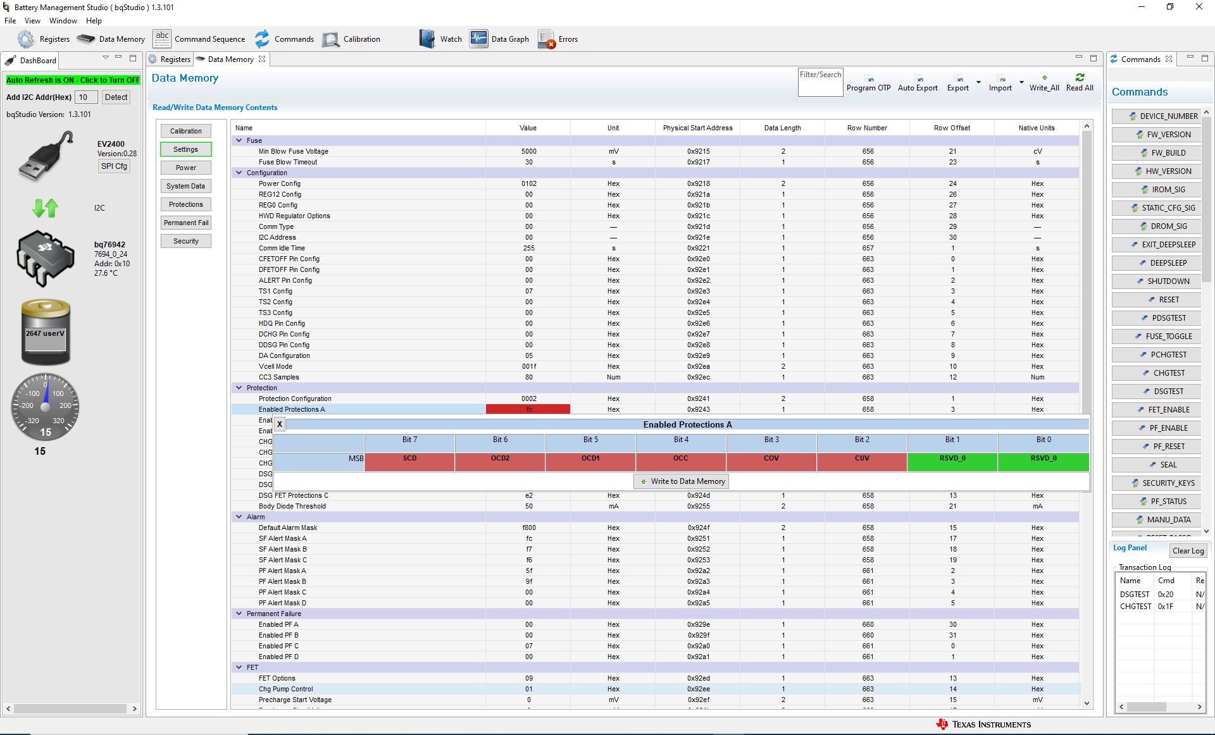
Task: Open the File menu
Action: (10, 21)
